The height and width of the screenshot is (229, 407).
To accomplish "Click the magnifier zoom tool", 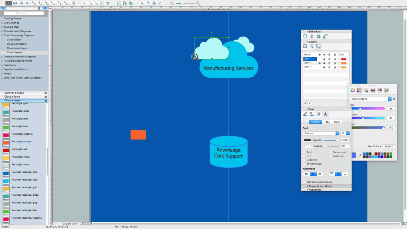I will 142,3.
